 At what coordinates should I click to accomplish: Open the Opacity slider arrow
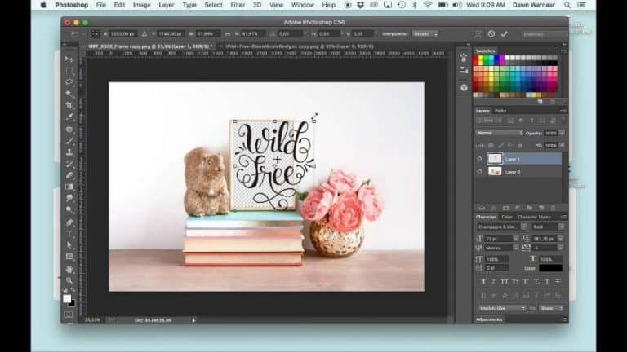[x=563, y=133]
